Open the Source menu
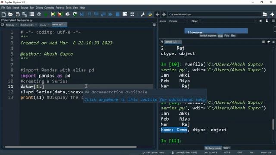276x155 pixels. click(x=25, y=8)
